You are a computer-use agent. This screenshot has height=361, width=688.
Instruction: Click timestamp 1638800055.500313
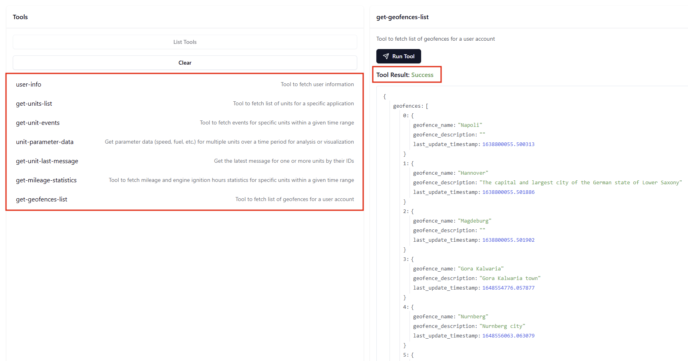pyautogui.click(x=508, y=144)
